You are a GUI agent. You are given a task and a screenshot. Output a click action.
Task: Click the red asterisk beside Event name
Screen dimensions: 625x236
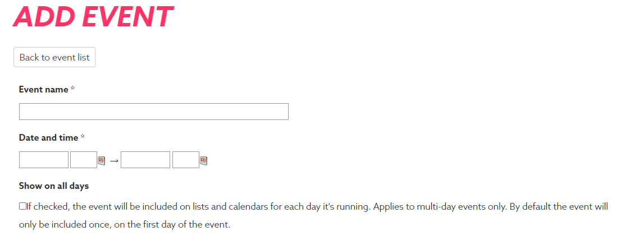[72, 89]
